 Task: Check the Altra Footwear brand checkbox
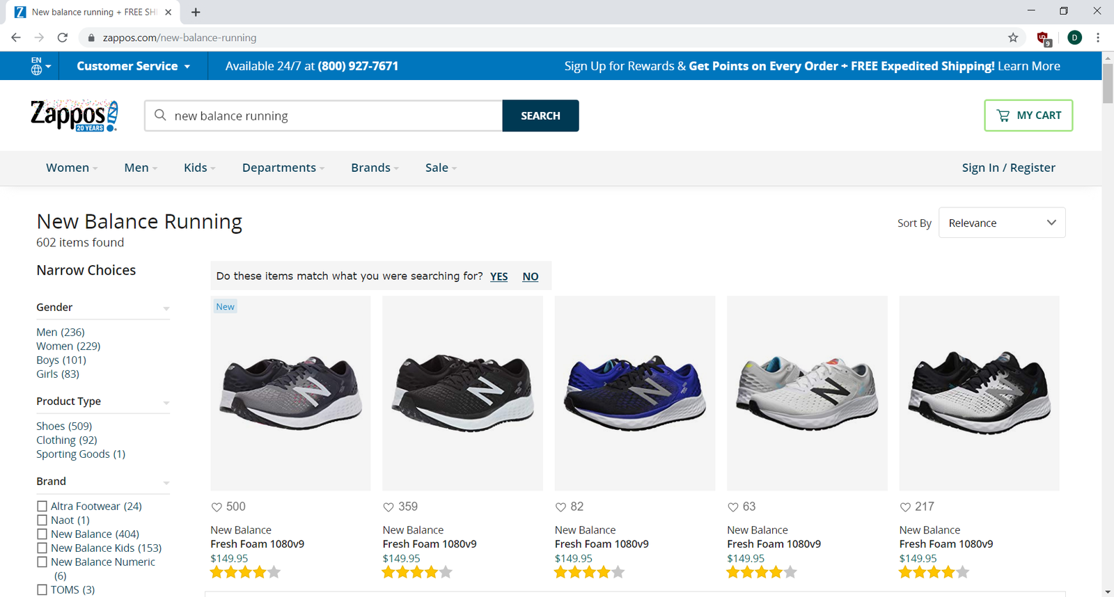[42, 507]
